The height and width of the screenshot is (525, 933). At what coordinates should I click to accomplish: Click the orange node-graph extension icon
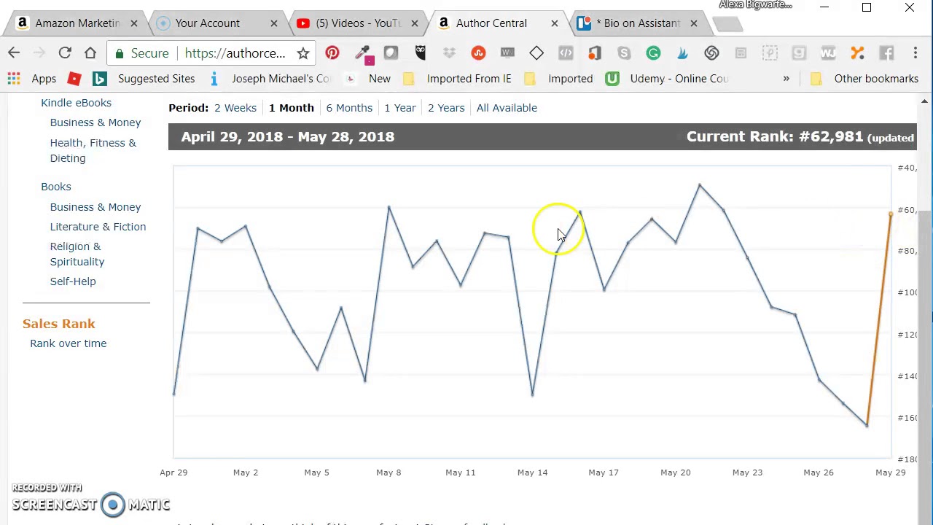tap(857, 52)
